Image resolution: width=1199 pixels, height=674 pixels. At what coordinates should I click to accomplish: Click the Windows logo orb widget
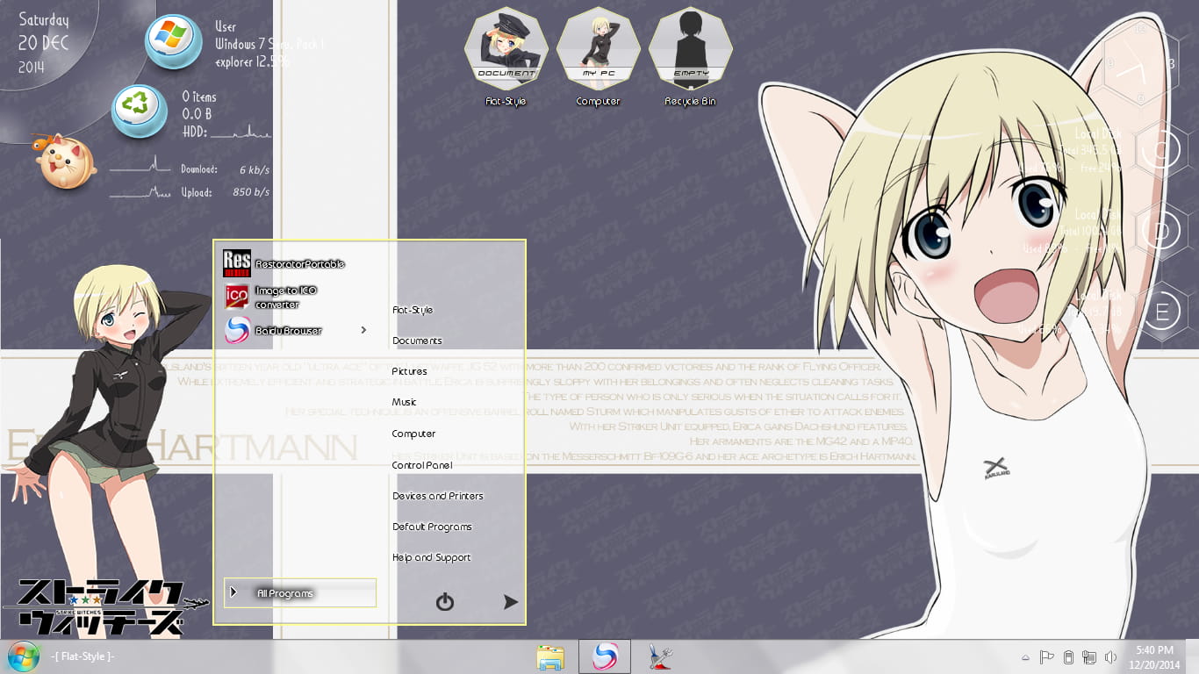tap(172, 40)
